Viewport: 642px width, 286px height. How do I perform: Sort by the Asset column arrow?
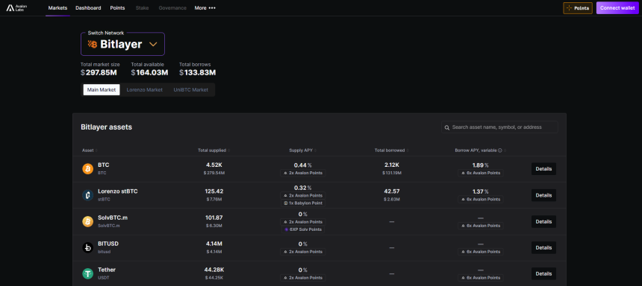pos(96,150)
